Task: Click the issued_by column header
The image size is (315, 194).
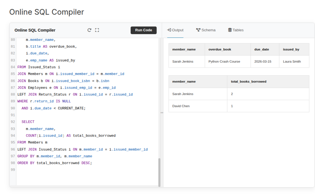Action: coord(291,49)
